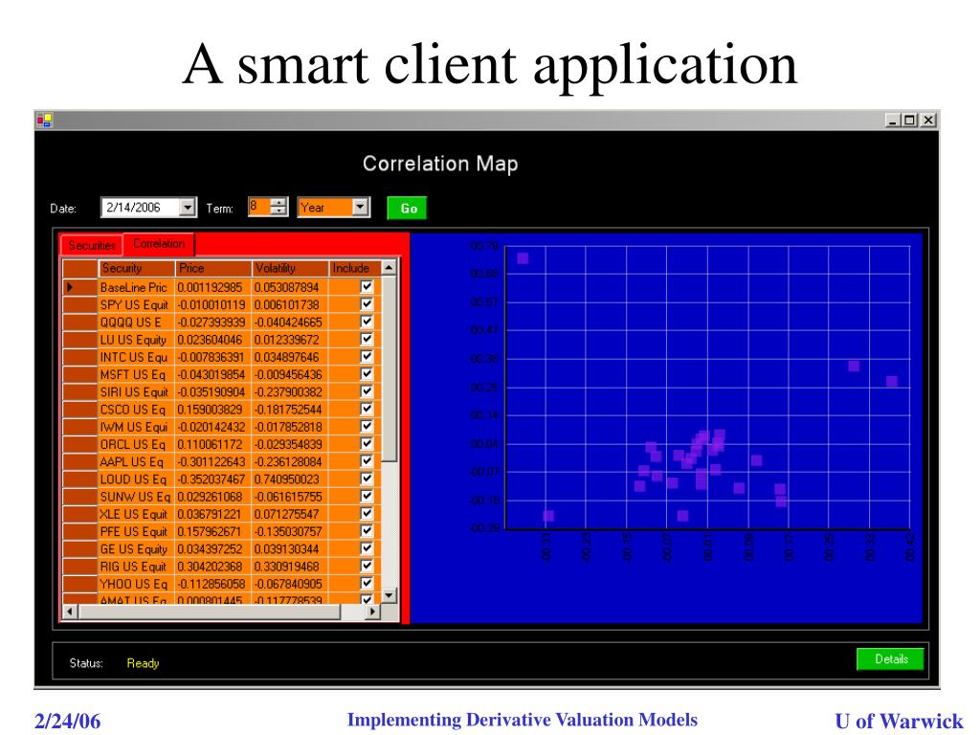Expand the Year term unit dropdown
This screenshot has height=735, width=980.
[360, 208]
